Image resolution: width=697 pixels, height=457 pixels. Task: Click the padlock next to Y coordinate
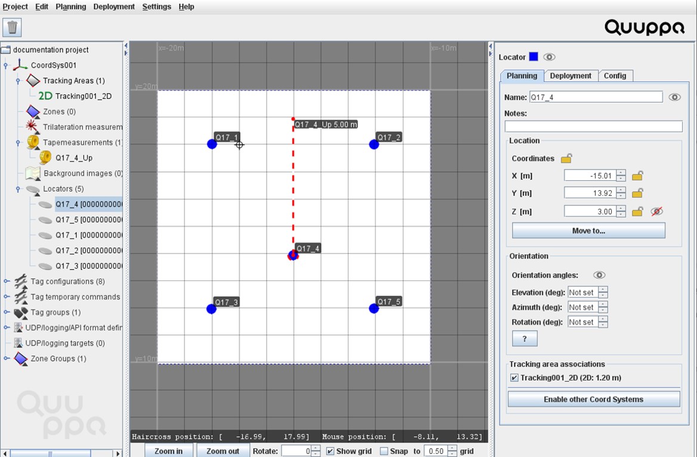pos(637,193)
